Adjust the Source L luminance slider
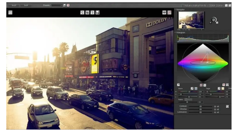This screenshot has width=237, height=133. [x=188, y=97]
